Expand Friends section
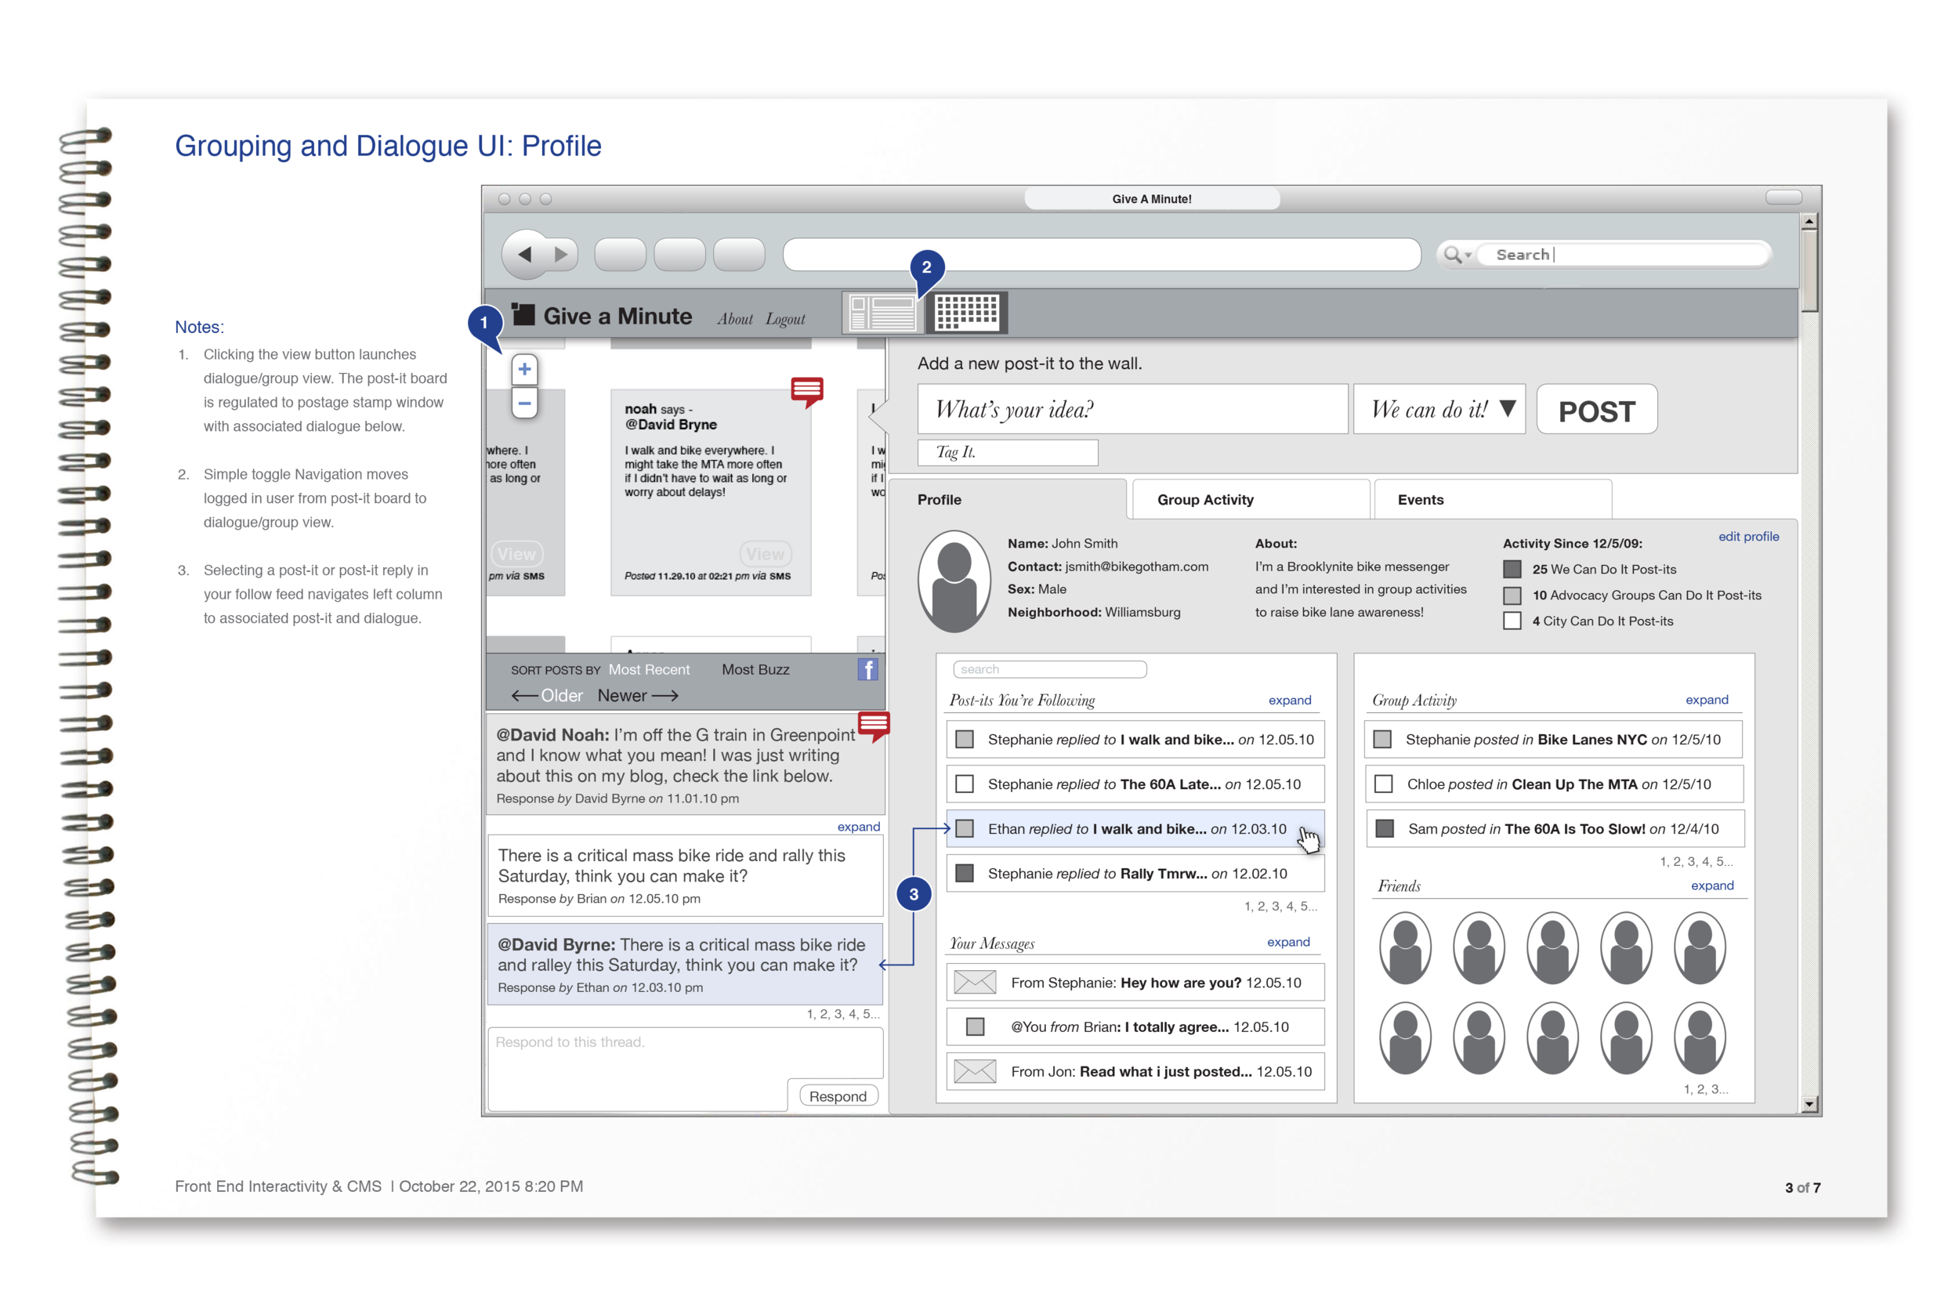 point(1711,885)
